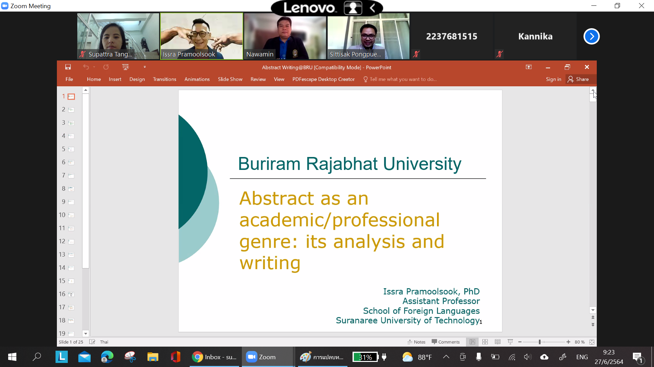Show hidden tray icons chevron
The width and height of the screenshot is (654, 367).
446,357
